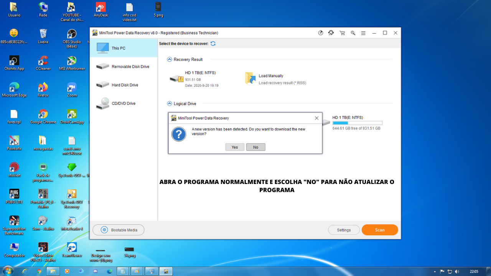Screen dimensions: 491x276
Task: Launch MetaTrader 4 from the desktop
Action: 72,223
